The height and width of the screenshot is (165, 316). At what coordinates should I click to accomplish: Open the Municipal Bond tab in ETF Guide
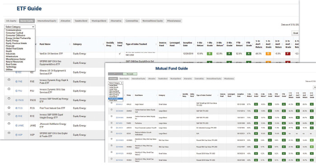pos(99,21)
